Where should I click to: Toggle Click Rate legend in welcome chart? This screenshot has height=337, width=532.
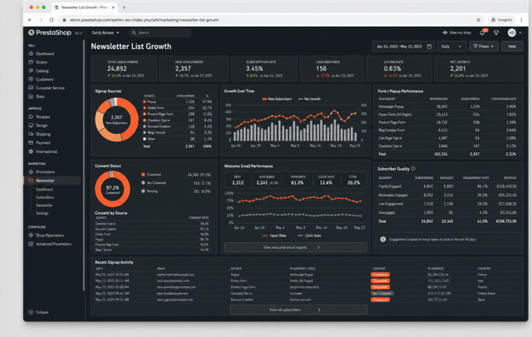click(309, 235)
